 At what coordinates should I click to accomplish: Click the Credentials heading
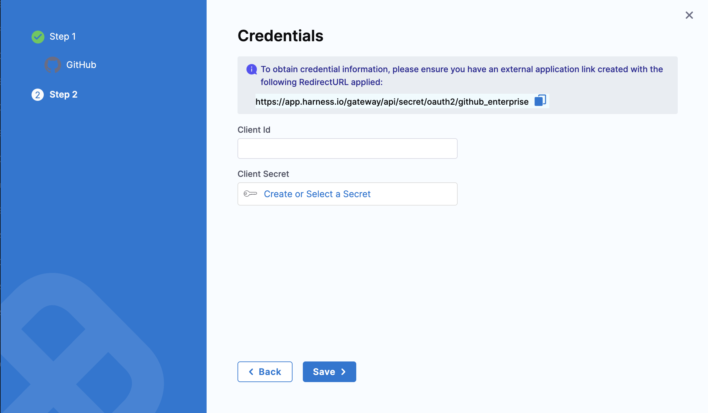point(280,36)
